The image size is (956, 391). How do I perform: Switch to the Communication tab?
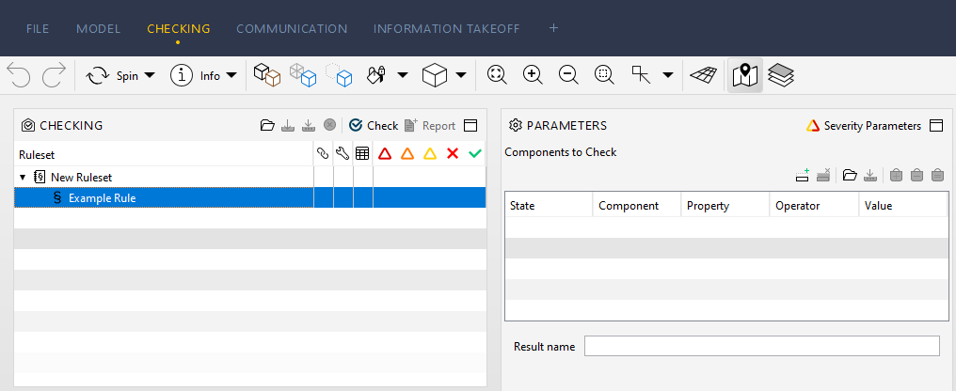(292, 28)
